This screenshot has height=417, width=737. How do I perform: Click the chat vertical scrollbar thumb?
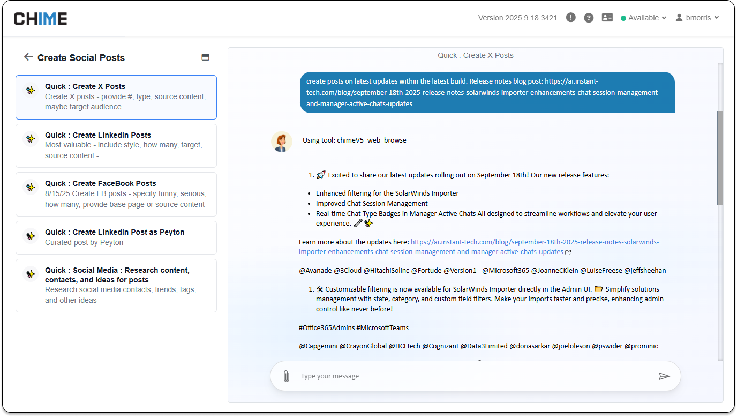(720, 158)
